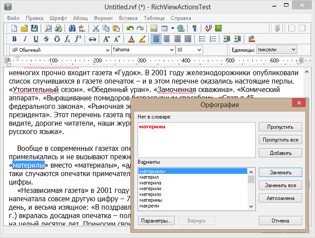This screenshot has height=238, width=315.
Task: Click the Save document toolbar icon
Action: [x=34, y=28]
